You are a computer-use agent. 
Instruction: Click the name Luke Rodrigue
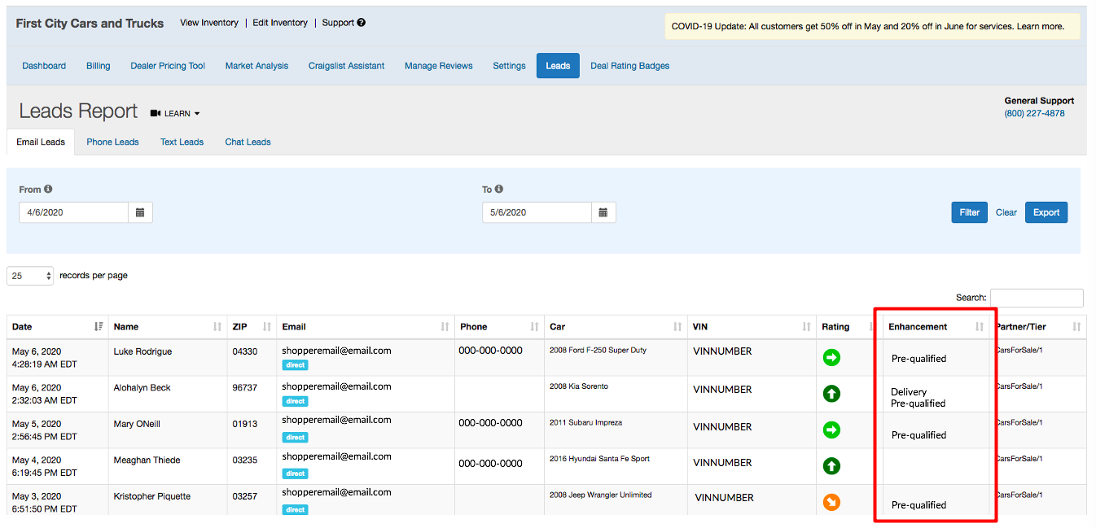(x=142, y=351)
